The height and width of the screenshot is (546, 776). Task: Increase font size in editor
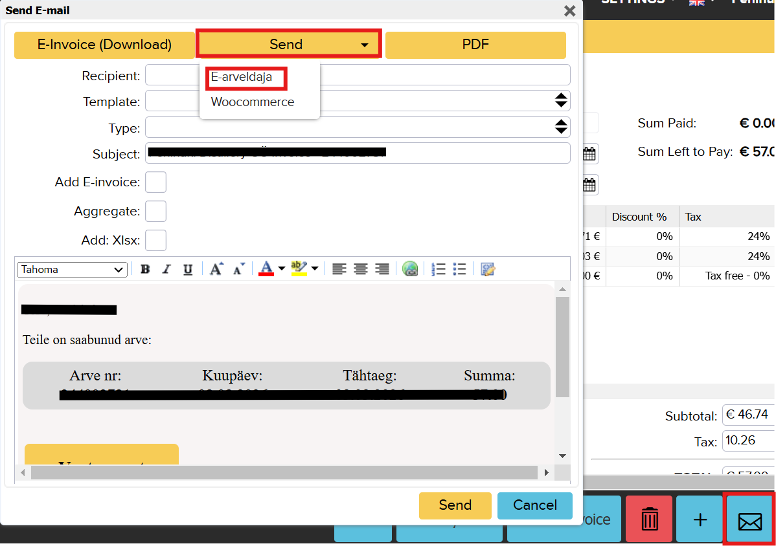216,269
